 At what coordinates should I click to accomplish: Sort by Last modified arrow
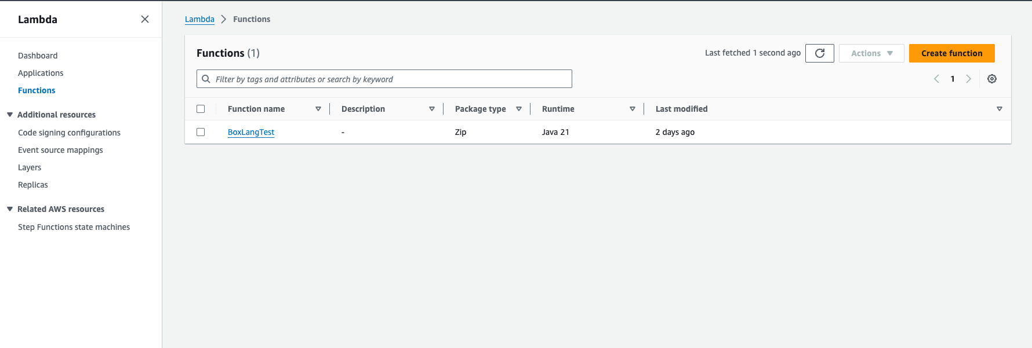pos(999,109)
